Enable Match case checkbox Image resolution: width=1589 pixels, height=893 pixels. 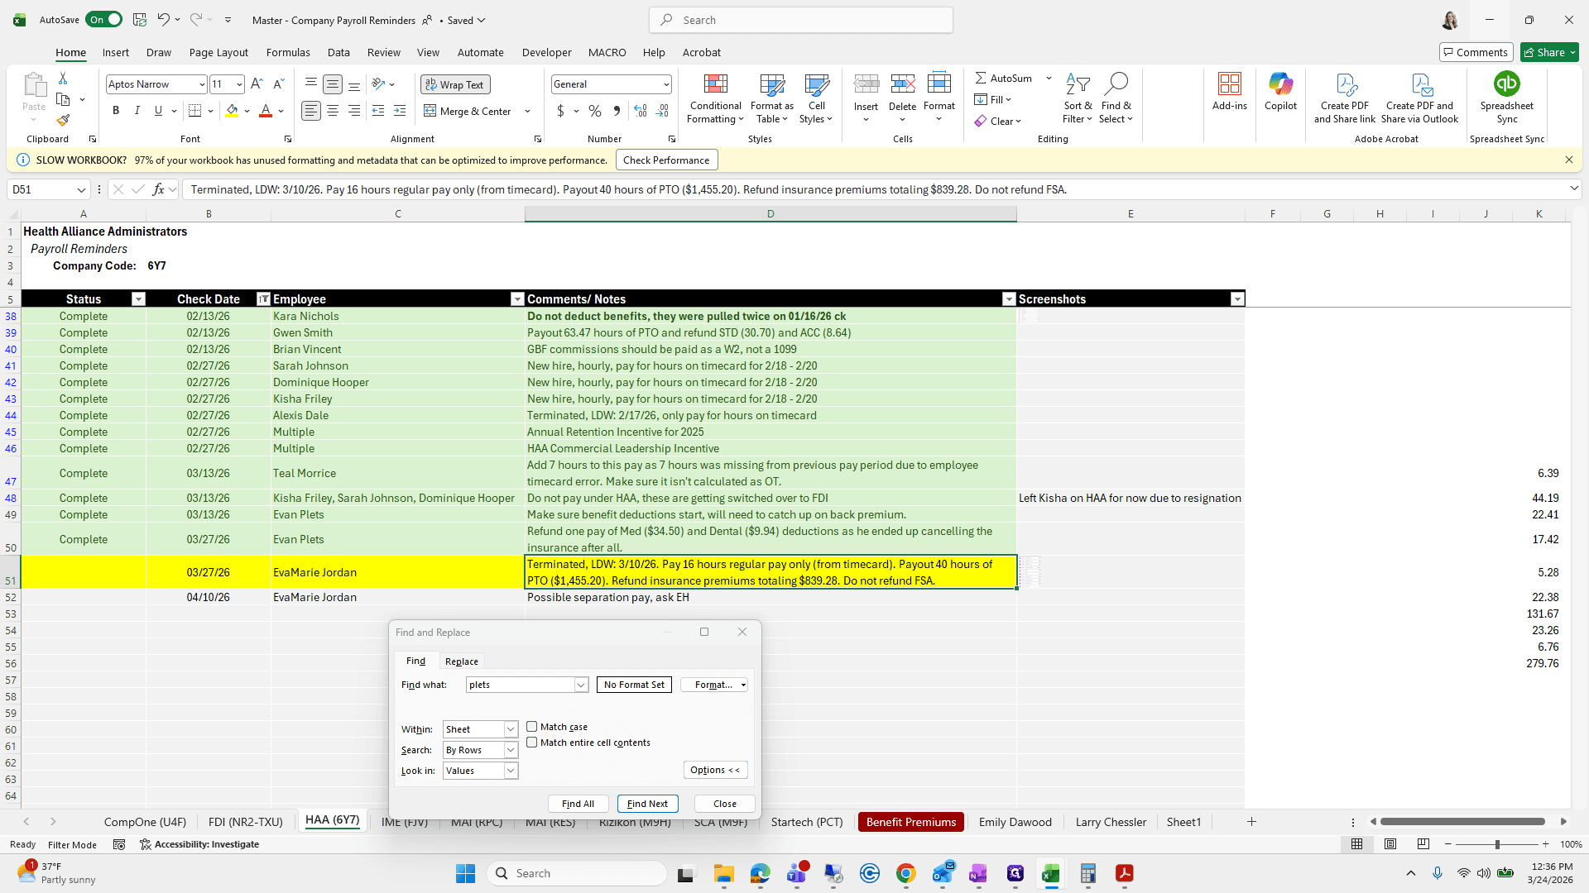(x=532, y=727)
